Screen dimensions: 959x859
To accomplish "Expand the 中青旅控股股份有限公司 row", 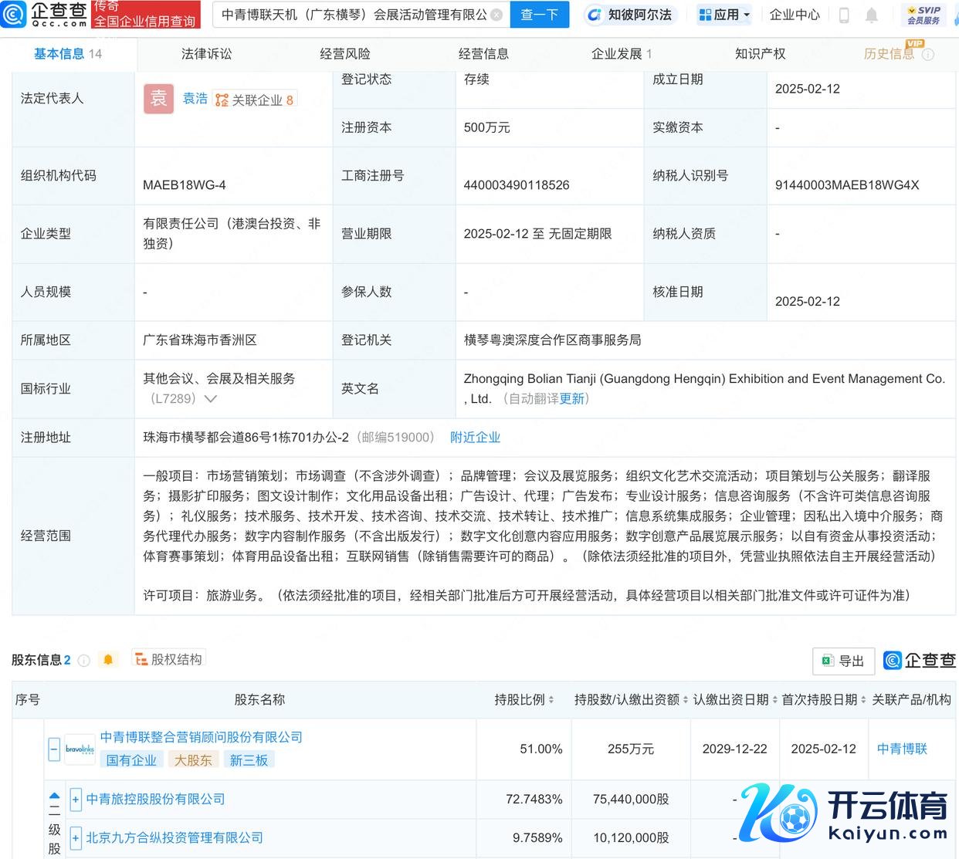I will pos(76,799).
